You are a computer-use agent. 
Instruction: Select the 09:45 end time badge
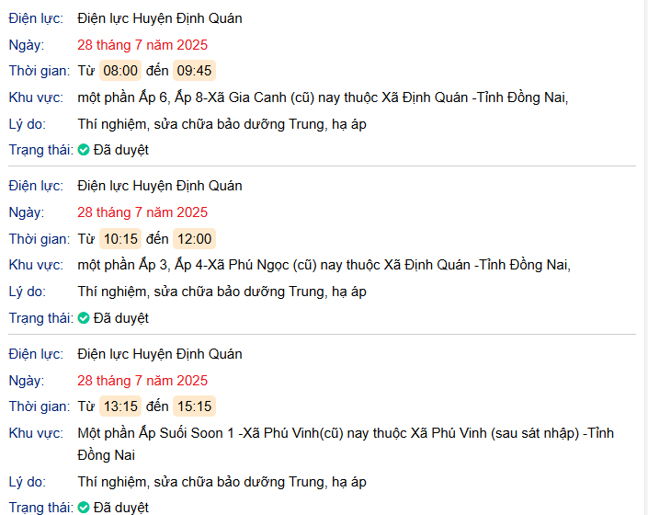tap(194, 71)
